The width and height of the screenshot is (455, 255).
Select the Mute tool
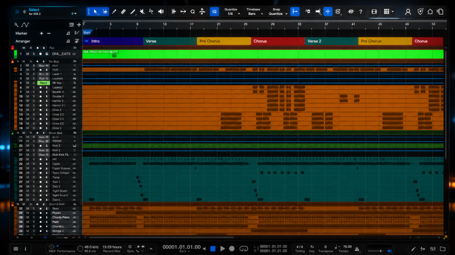click(x=142, y=12)
